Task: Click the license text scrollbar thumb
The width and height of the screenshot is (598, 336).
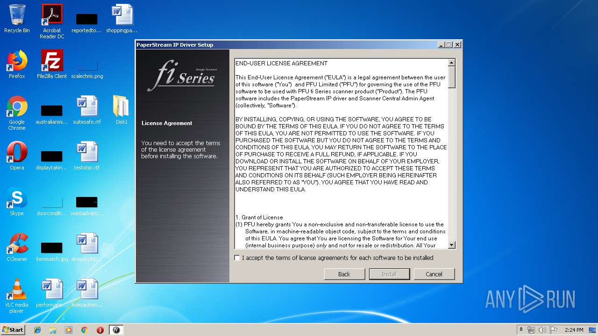Action: pyautogui.click(x=452, y=77)
